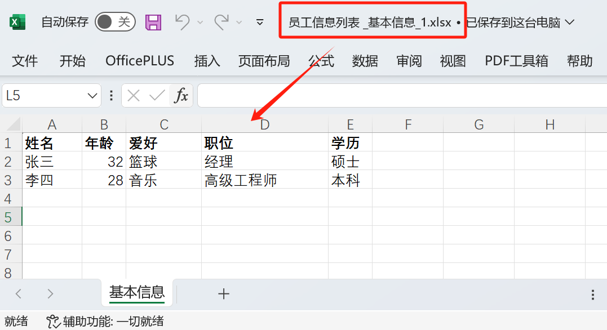Click the next sheet navigation arrow
Image resolution: width=607 pixels, height=330 pixels.
(50, 293)
